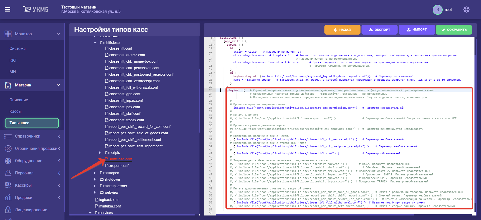Export settings with ЭКСПОРТ button

click(x=379, y=30)
